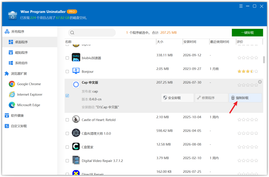Open Google Chrome extensions

[x=30, y=84]
